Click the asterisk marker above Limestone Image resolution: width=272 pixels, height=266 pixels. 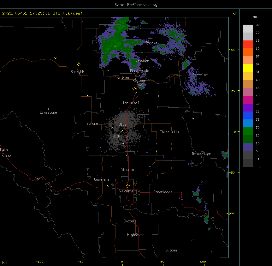click(x=48, y=109)
